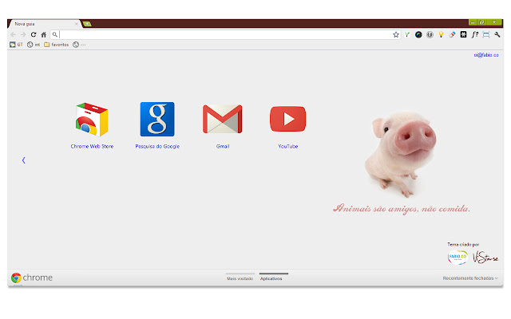Viewport: 511px width, 319px height.
Task: Bookmark this page with the star
Action: click(x=396, y=34)
